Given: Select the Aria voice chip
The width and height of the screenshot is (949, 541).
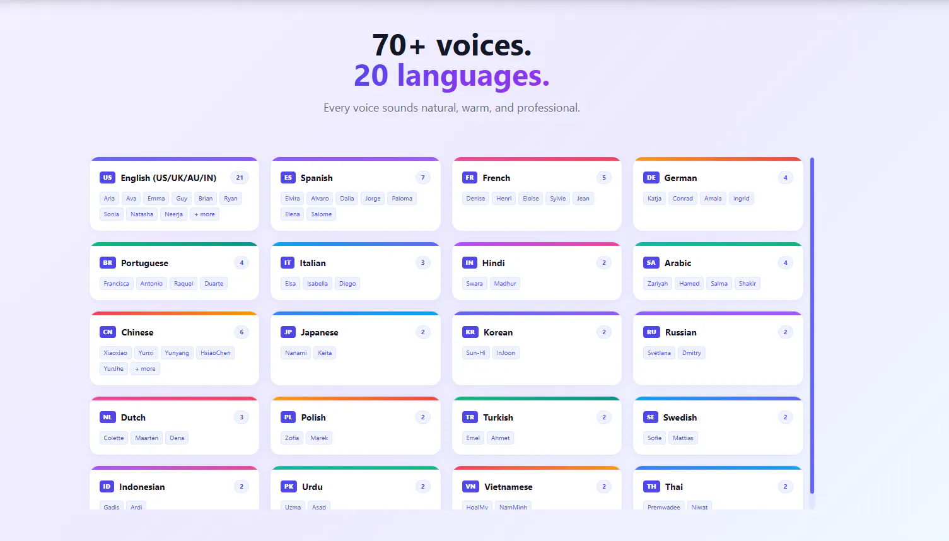Looking at the screenshot, I should pyautogui.click(x=109, y=199).
